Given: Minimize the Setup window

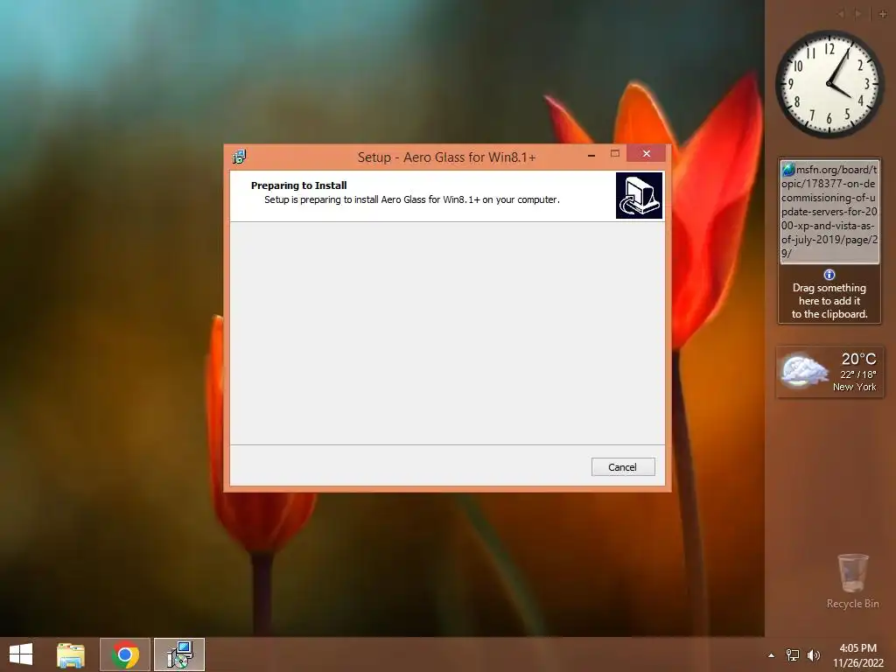Looking at the screenshot, I should [x=591, y=154].
